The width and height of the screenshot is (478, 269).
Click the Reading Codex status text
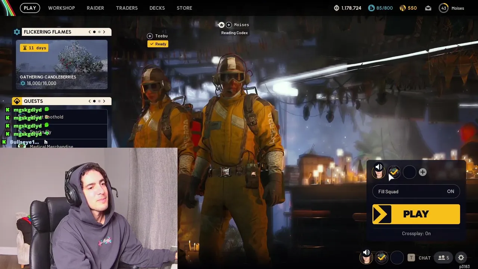[x=235, y=33]
